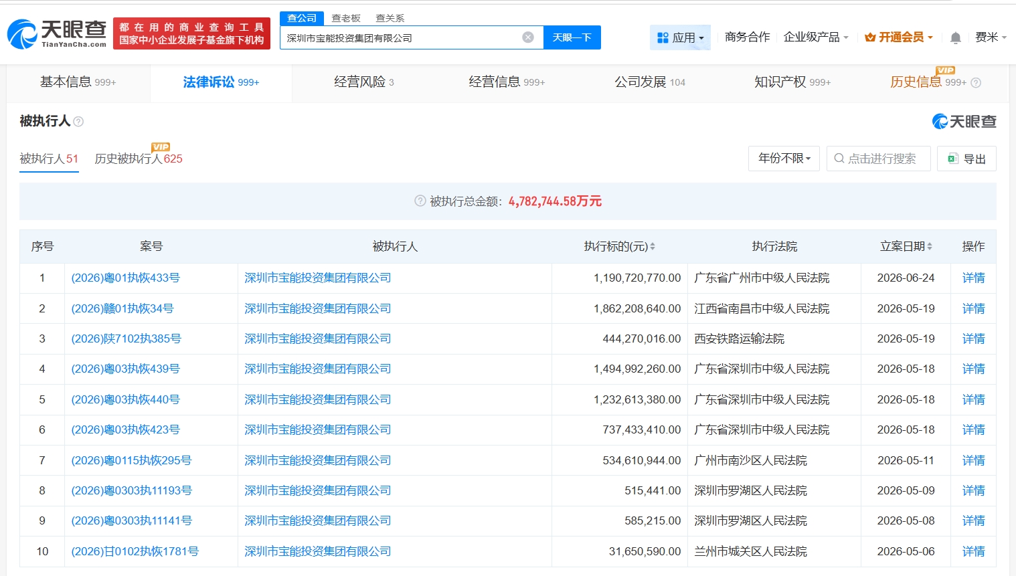The image size is (1016, 576).
Task: Open case (2026)粤0303执11193号
Action: [132, 491]
